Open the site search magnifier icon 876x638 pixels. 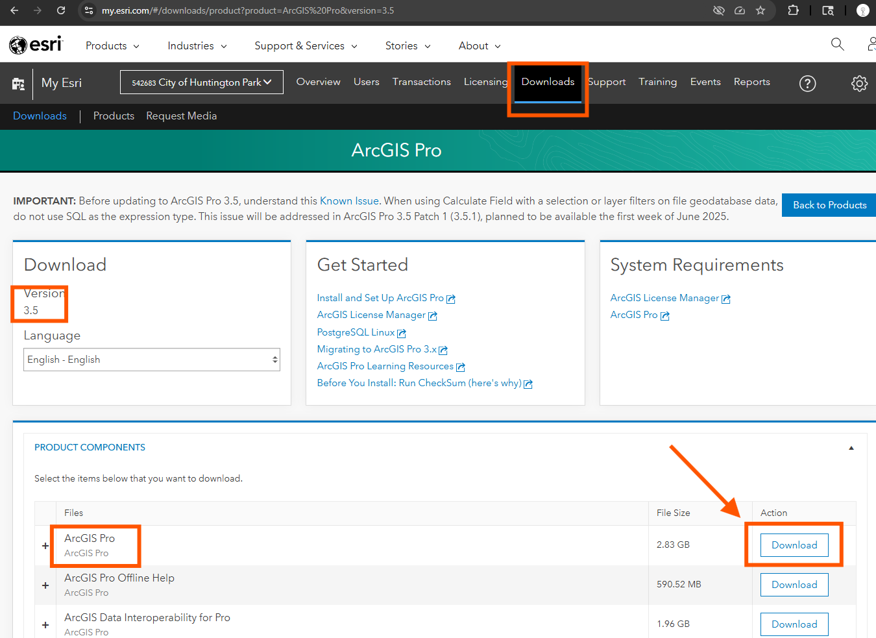tap(837, 44)
